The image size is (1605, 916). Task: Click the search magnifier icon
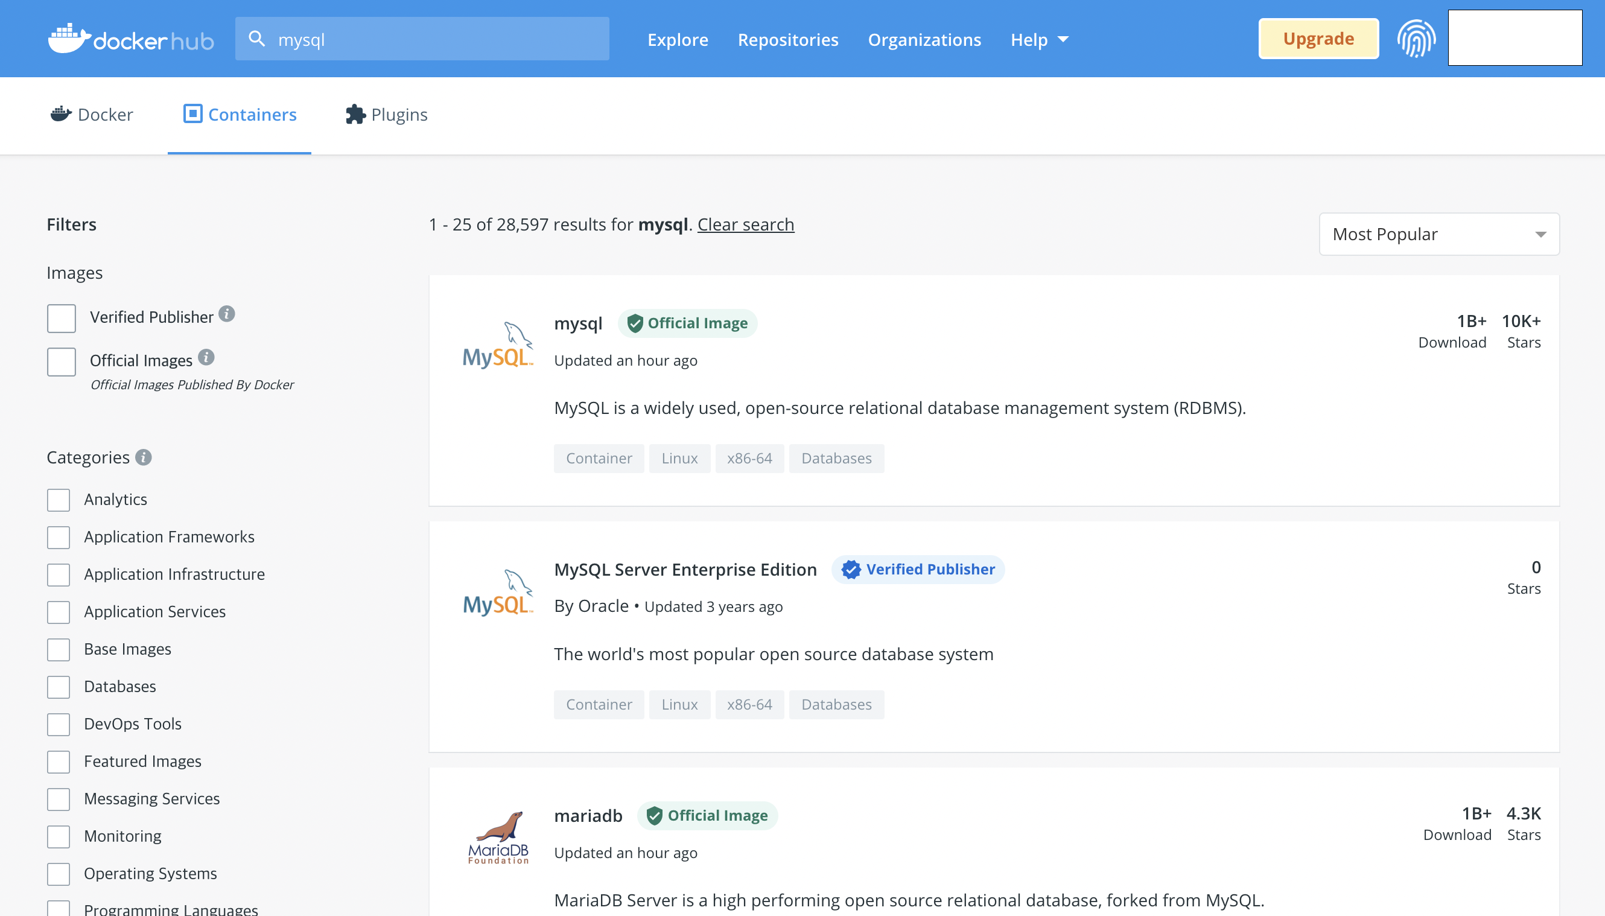coord(256,39)
